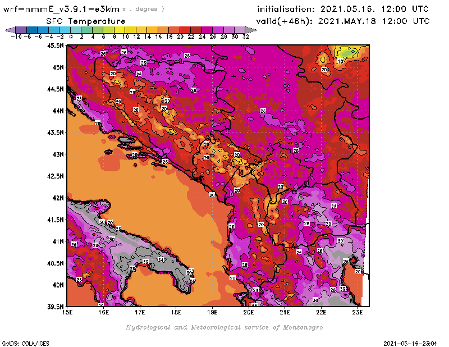Click the latitude label "44N"
449x347 pixels.
tap(58, 111)
